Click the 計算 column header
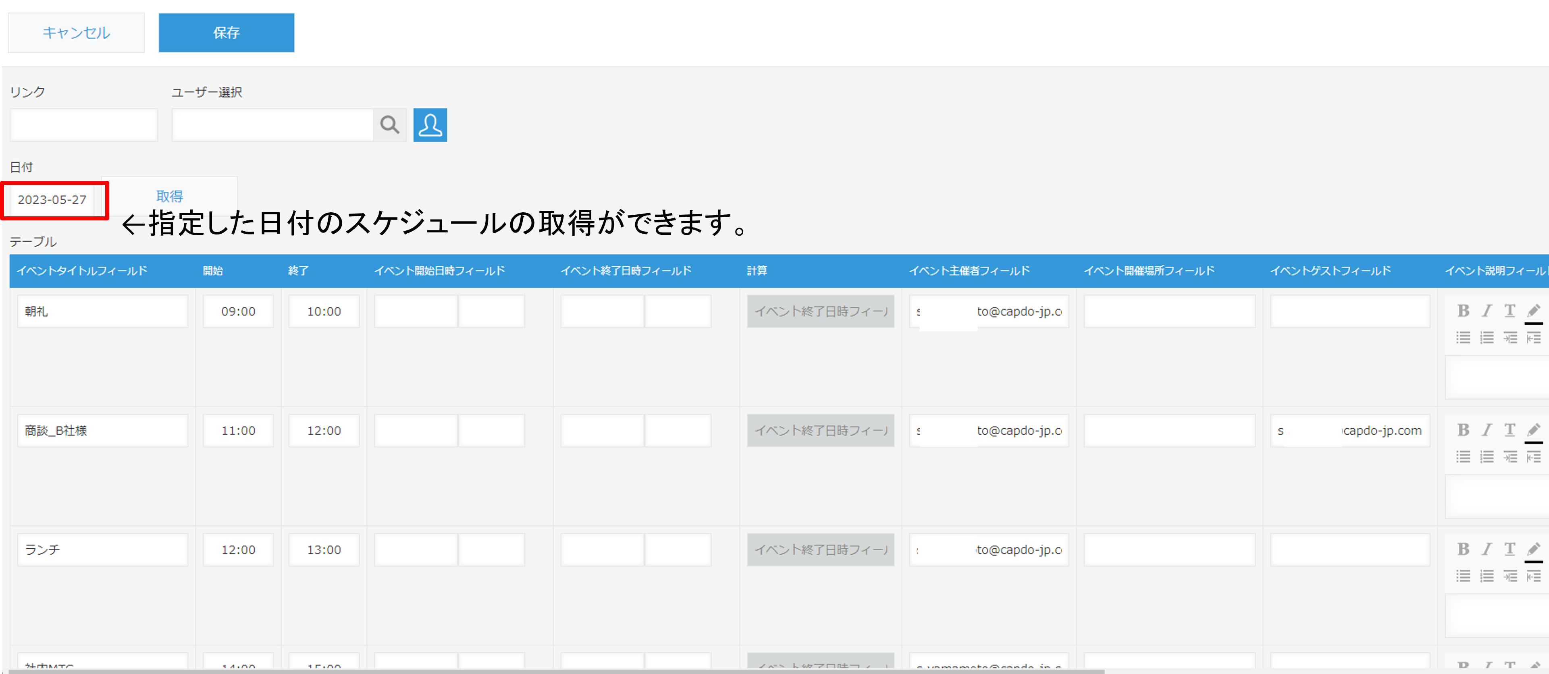Image resolution: width=1549 pixels, height=674 pixels. click(757, 271)
